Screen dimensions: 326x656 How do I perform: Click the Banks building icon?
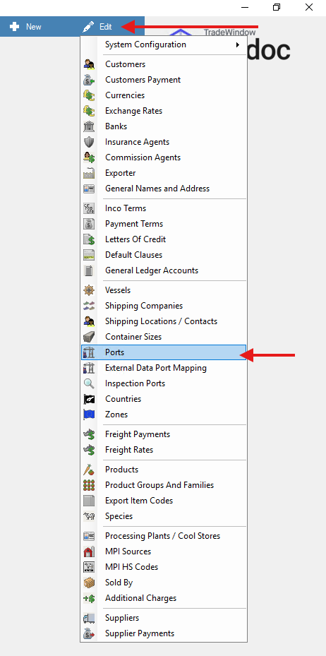point(89,126)
